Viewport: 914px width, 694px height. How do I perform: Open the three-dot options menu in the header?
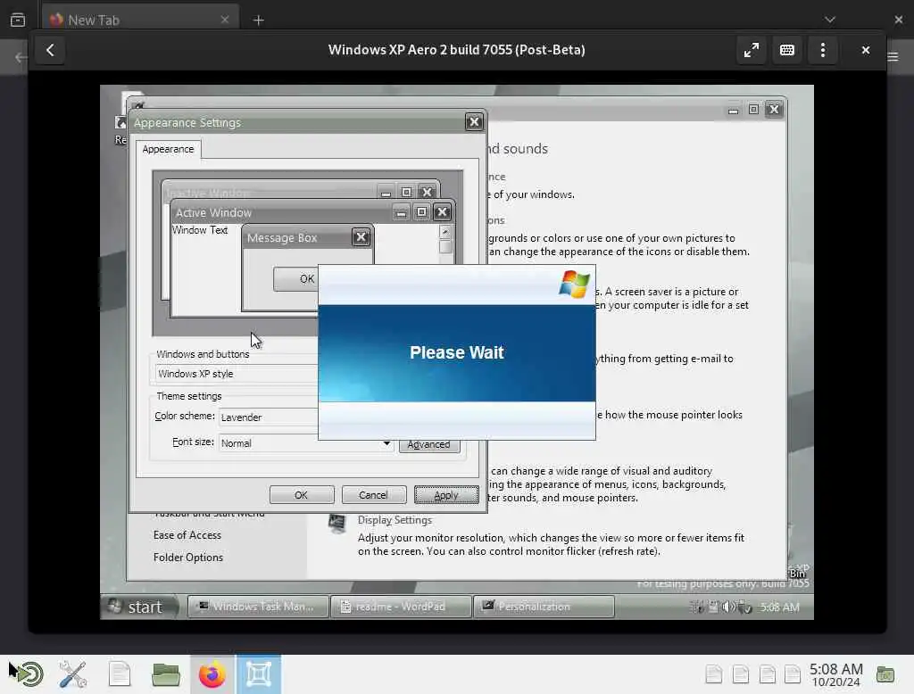click(x=822, y=50)
